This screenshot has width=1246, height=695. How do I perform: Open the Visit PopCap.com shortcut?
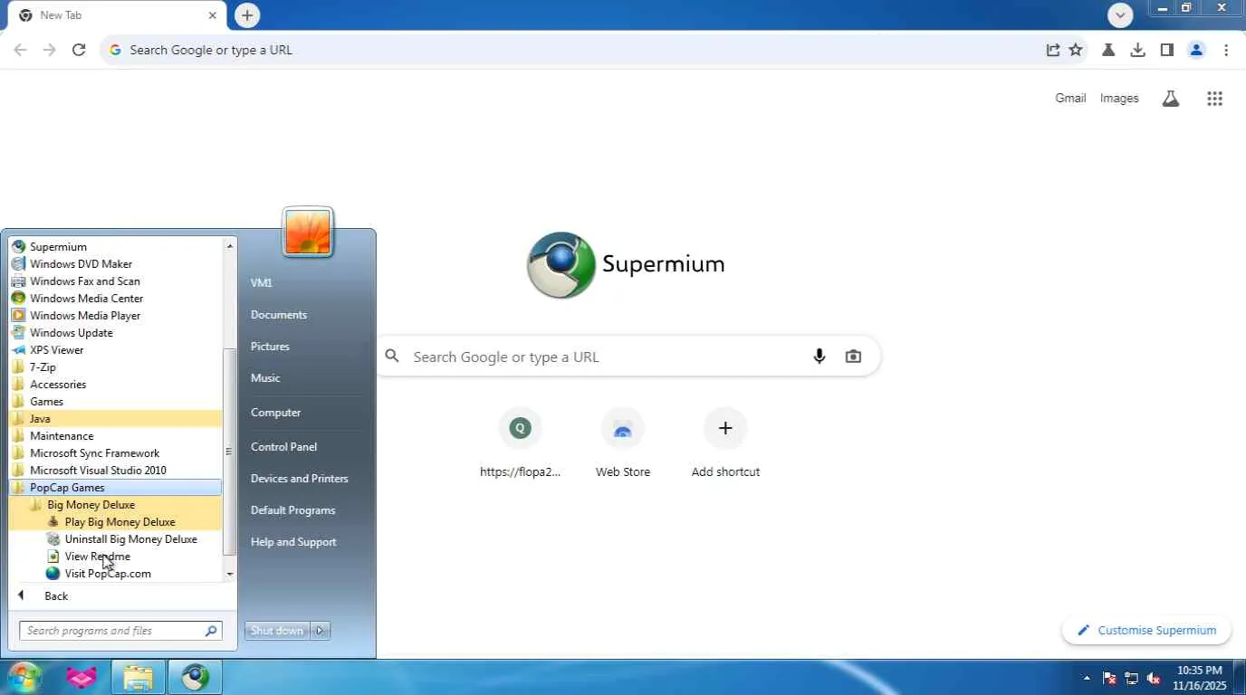click(115, 574)
